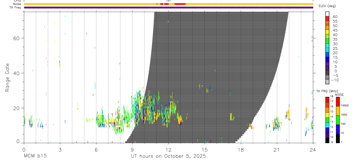Click the blue NOISE legend segment between 100 and 10
352x162 pixels.
[338, 129]
